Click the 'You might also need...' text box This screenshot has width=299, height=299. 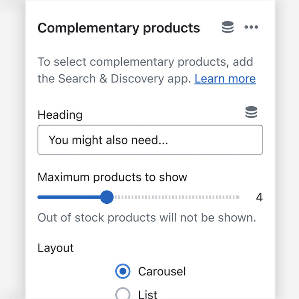(108, 140)
